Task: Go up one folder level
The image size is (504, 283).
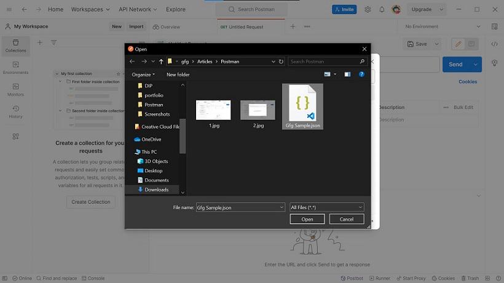Action: tap(161, 62)
